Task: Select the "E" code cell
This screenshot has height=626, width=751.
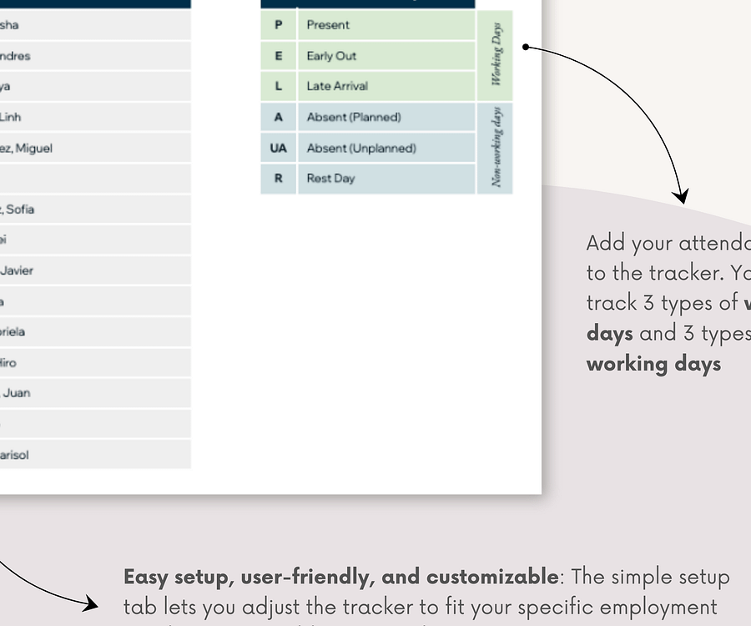Action: click(x=278, y=56)
